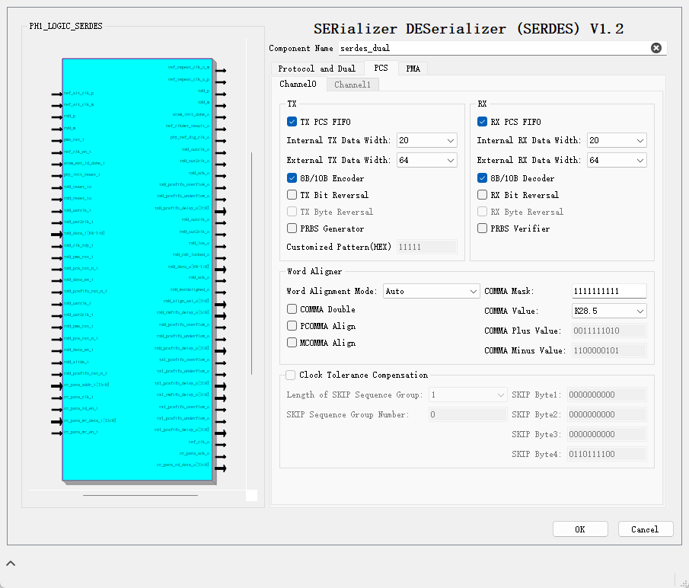Image resolution: width=689 pixels, height=588 pixels.
Task: Open External RX Data Width dropdown
Action: pos(617,160)
